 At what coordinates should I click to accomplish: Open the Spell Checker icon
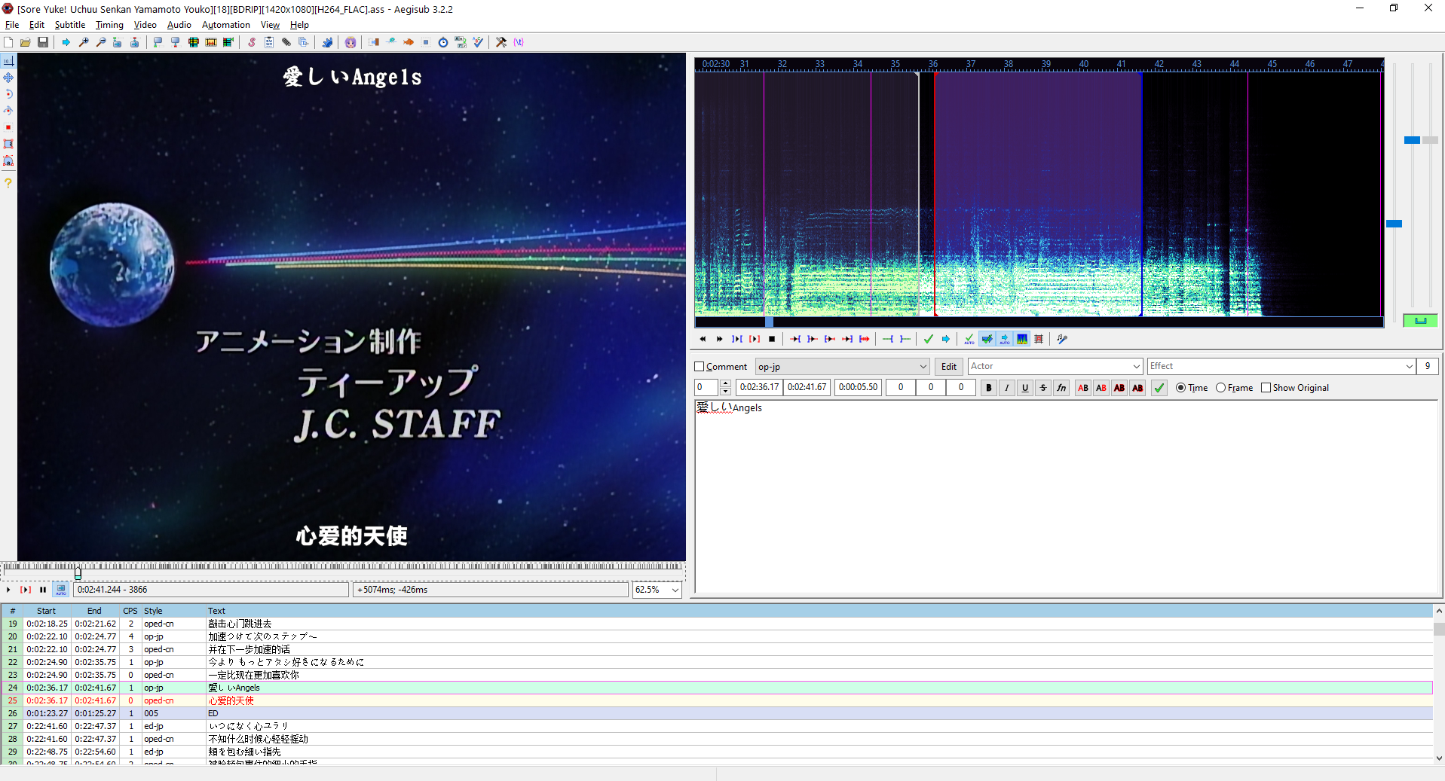tap(478, 42)
